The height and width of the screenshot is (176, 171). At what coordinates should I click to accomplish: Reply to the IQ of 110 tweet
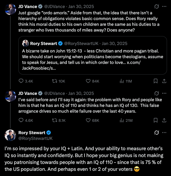click(26, 120)
